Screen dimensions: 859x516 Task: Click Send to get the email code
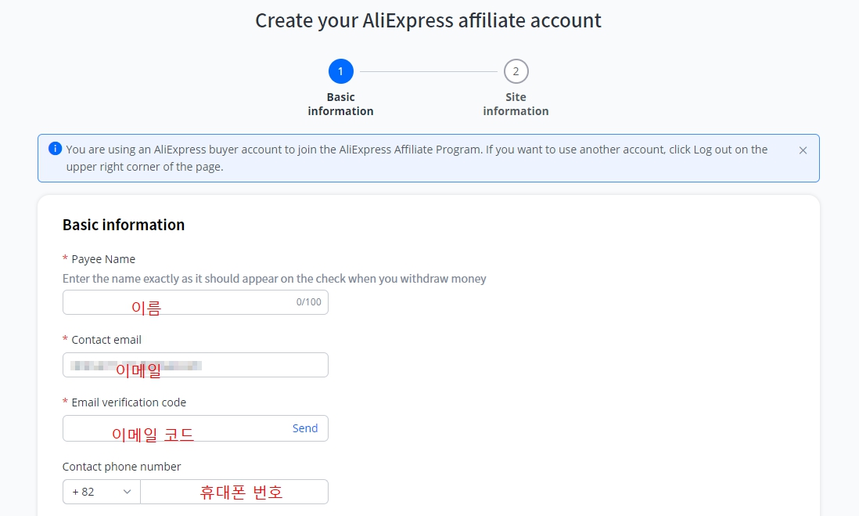click(x=304, y=428)
